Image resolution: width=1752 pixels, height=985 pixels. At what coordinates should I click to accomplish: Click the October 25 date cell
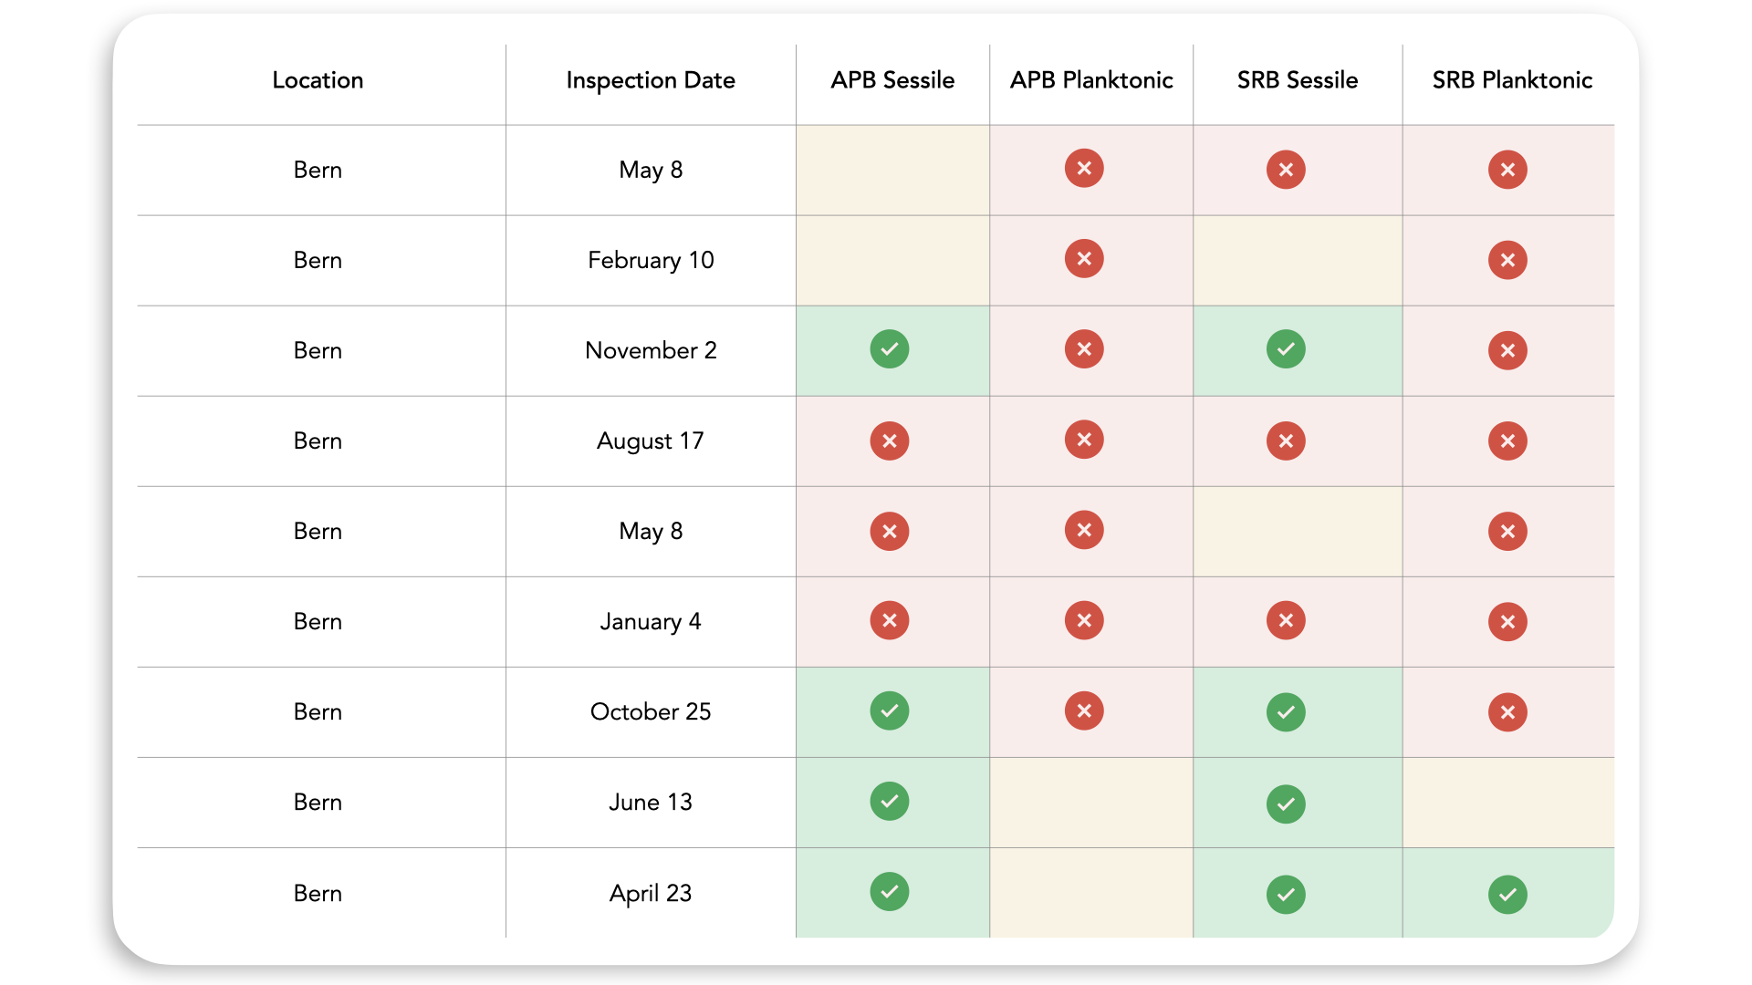[650, 711]
